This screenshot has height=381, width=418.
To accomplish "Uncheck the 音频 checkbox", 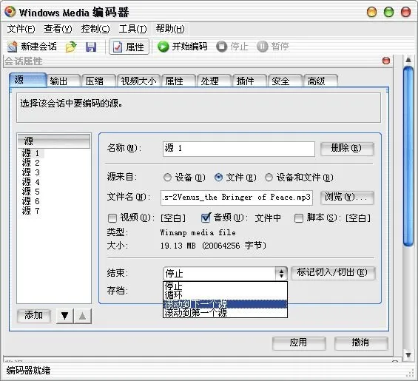I will click(206, 218).
